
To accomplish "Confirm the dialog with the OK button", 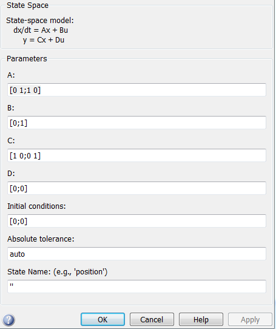I will click(x=103, y=319).
